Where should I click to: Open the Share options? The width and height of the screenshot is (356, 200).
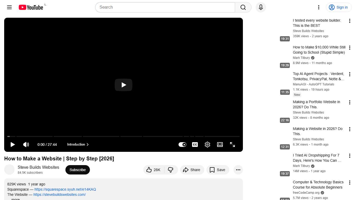point(192,170)
